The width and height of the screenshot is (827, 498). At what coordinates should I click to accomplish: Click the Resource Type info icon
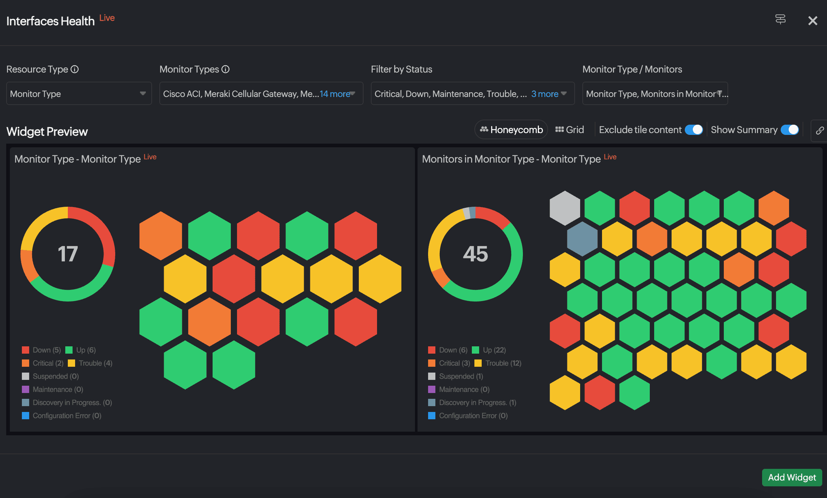[75, 69]
